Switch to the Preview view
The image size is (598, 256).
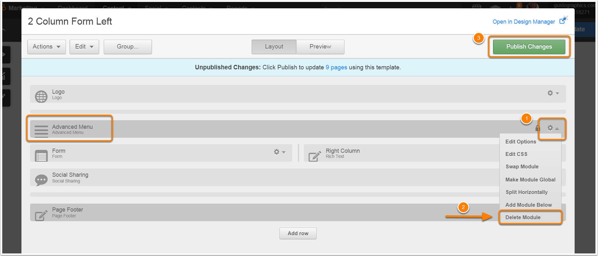(x=320, y=47)
